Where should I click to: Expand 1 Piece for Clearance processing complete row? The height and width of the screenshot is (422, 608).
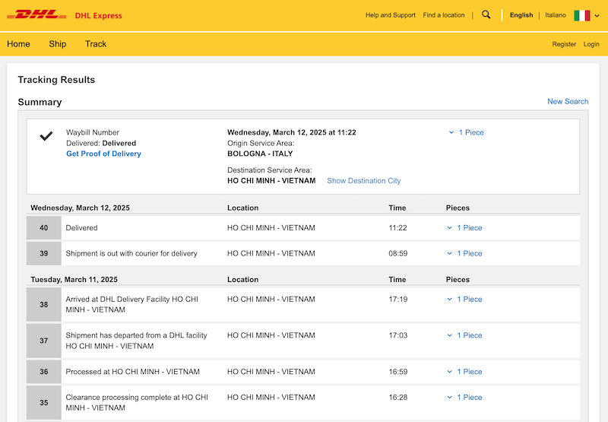pyautogui.click(x=464, y=397)
